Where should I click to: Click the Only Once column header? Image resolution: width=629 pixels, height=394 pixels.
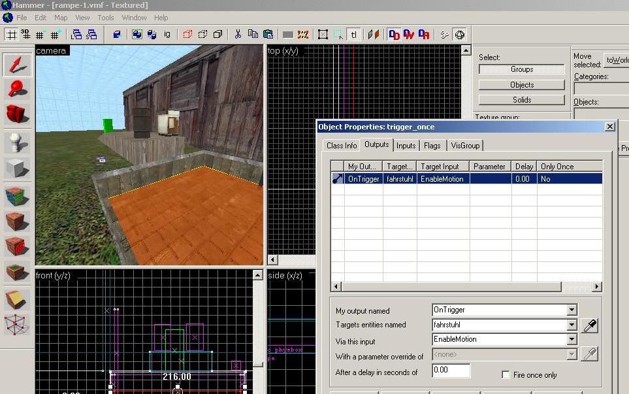coord(570,167)
